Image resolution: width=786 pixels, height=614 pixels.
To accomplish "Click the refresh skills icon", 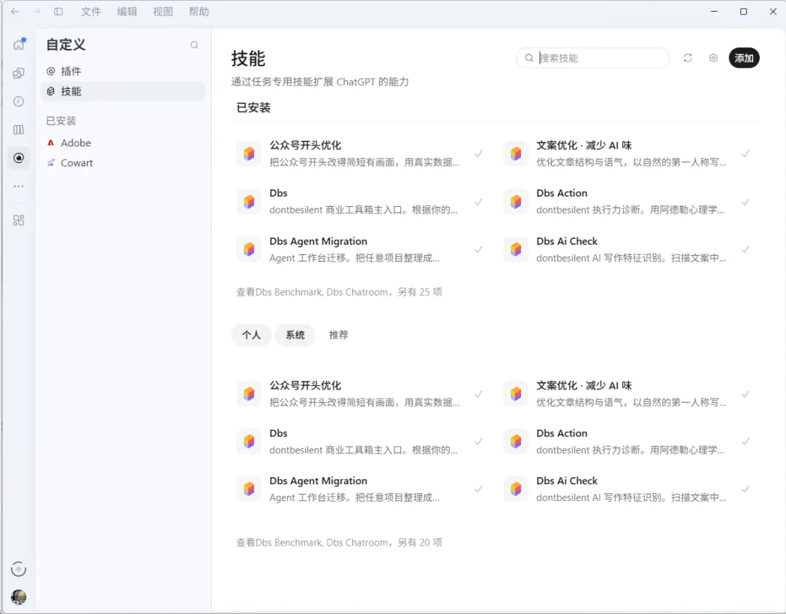I will coord(688,58).
